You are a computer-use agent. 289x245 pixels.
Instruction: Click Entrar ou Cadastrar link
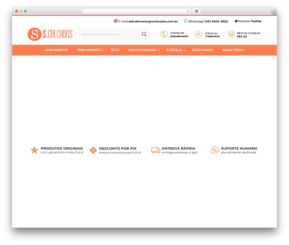point(213,35)
